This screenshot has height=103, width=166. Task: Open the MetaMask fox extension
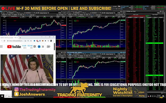click(x=43, y=41)
